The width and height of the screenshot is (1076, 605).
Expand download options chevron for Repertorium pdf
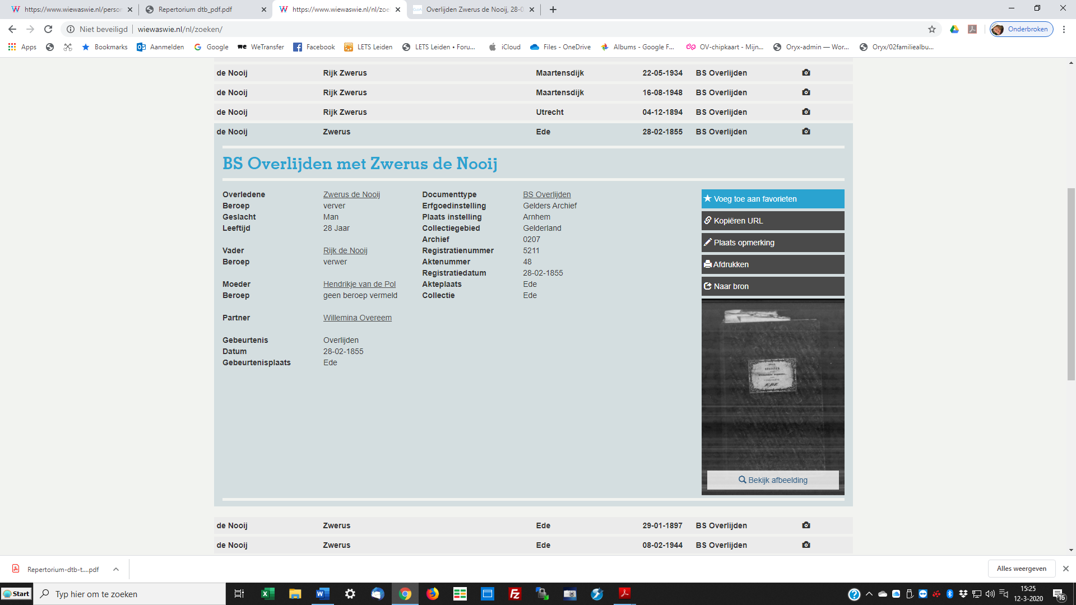(116, 569)
